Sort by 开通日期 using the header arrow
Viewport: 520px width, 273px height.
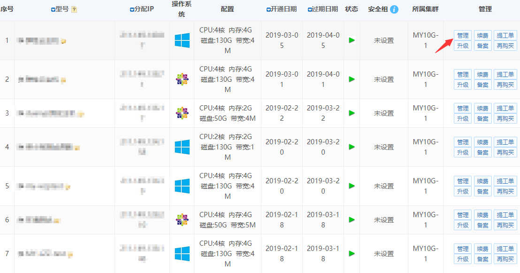click(x=268, y=10)
